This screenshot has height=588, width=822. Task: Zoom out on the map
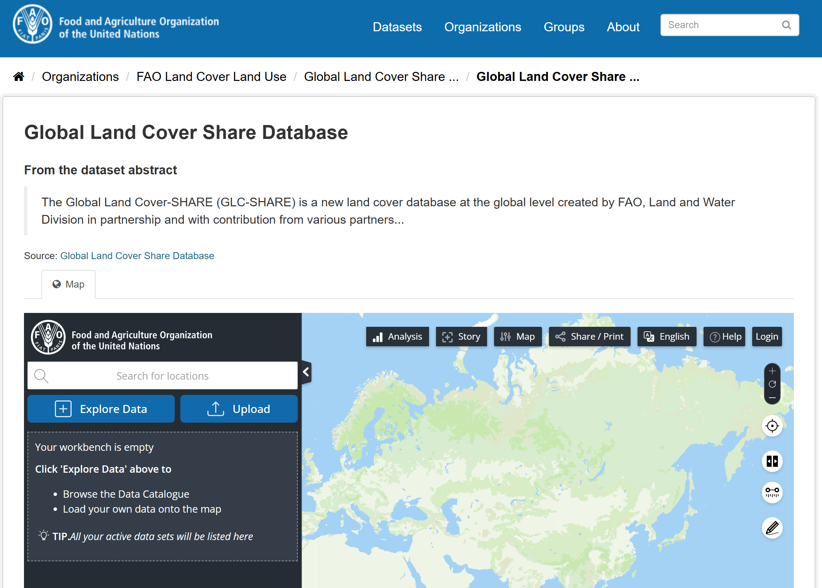(772, 398)
